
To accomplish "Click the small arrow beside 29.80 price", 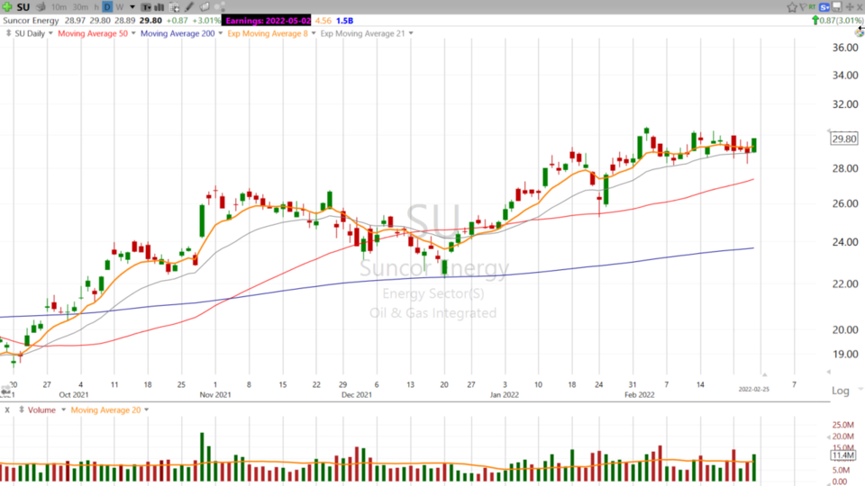I will click(828, 130).
